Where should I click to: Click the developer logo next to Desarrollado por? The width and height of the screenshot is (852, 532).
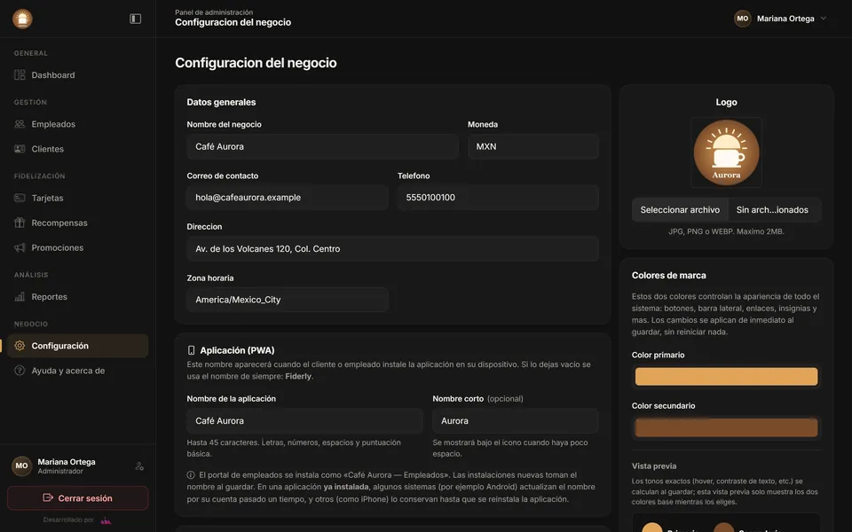[106, 520]
